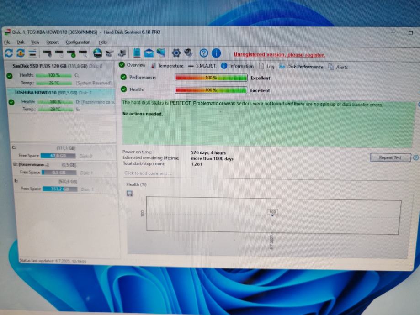Screen dimensions: 420x315
Task: Click the disk with clock test icon
Action: 59,53
